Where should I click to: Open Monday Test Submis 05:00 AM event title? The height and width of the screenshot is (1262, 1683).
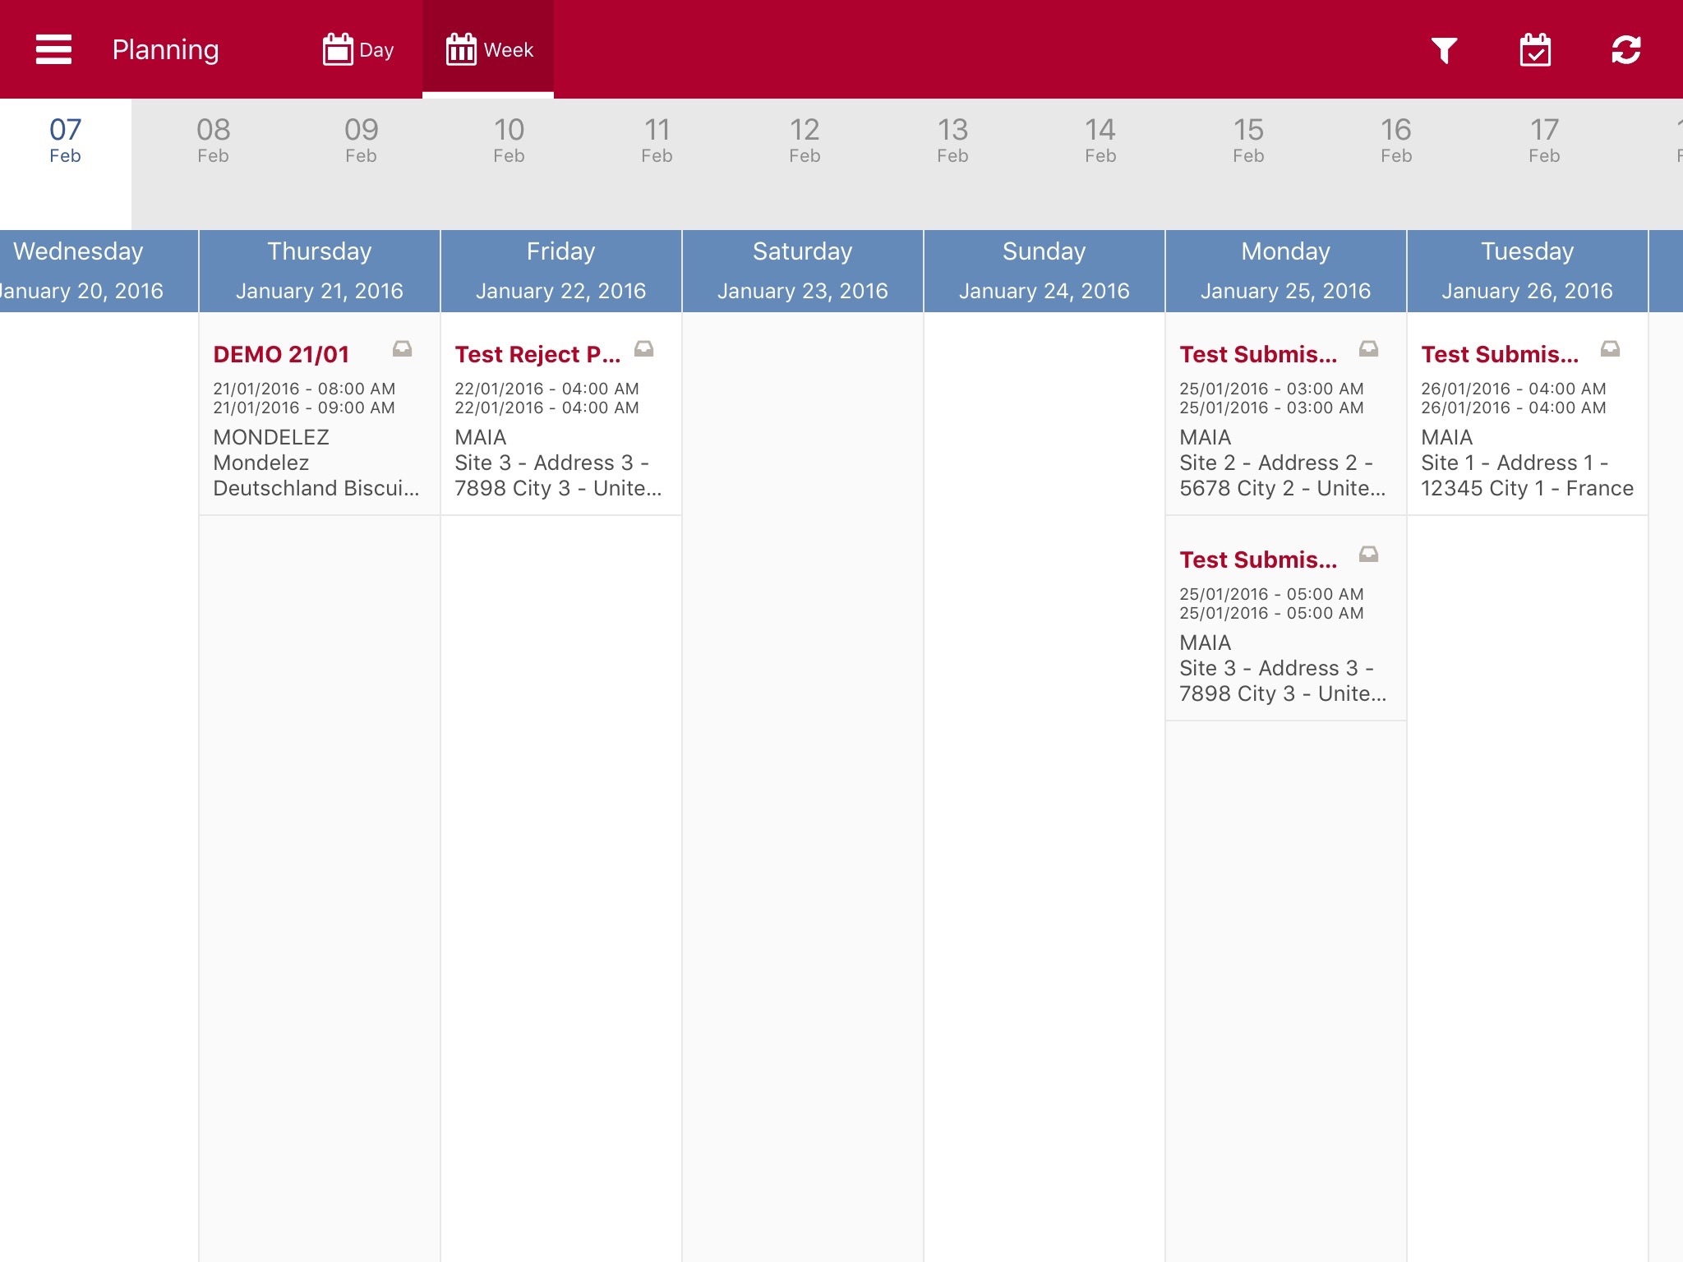click(x=1258, y=560)
